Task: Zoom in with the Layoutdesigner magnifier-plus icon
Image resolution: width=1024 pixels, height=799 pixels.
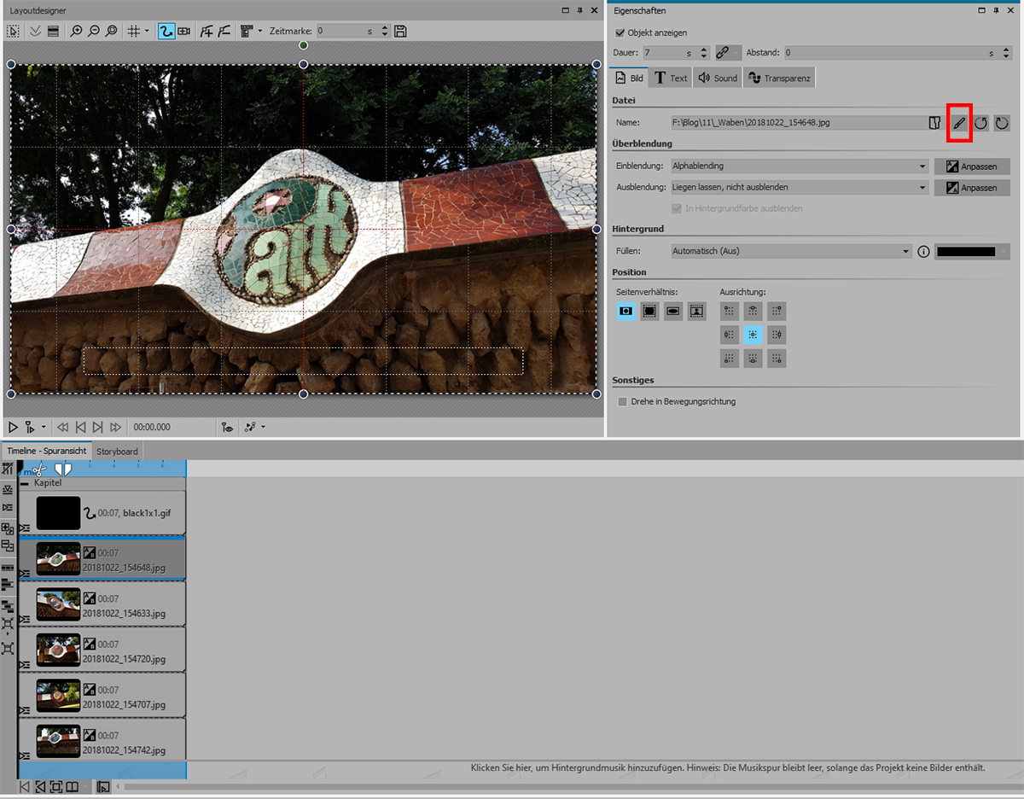Action: click(x=77, y=32)
